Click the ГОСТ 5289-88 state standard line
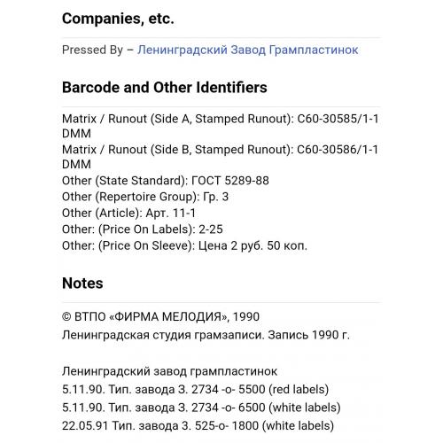Viewport: 443px width, 443px height. 166,181
